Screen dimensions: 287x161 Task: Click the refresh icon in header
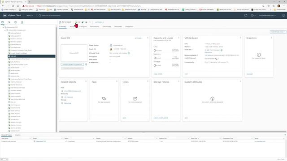246,16
